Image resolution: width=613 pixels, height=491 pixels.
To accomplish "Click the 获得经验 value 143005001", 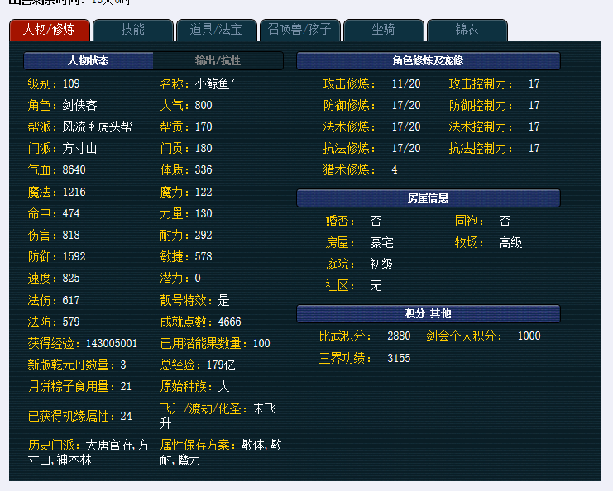I will coord(112,343).
